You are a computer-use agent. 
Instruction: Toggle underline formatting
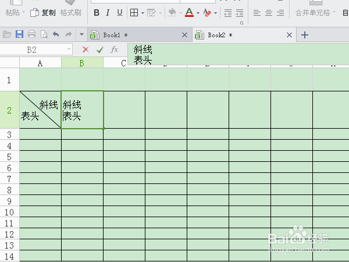[x=120, y=13]
